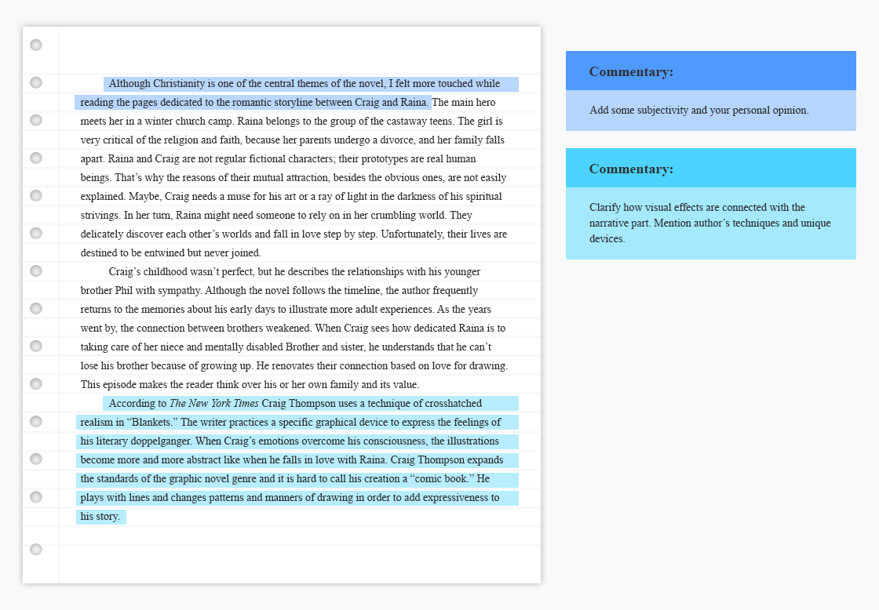Click the second Commentary header bar
879x610 pixels.
click(x=710, y=168)
